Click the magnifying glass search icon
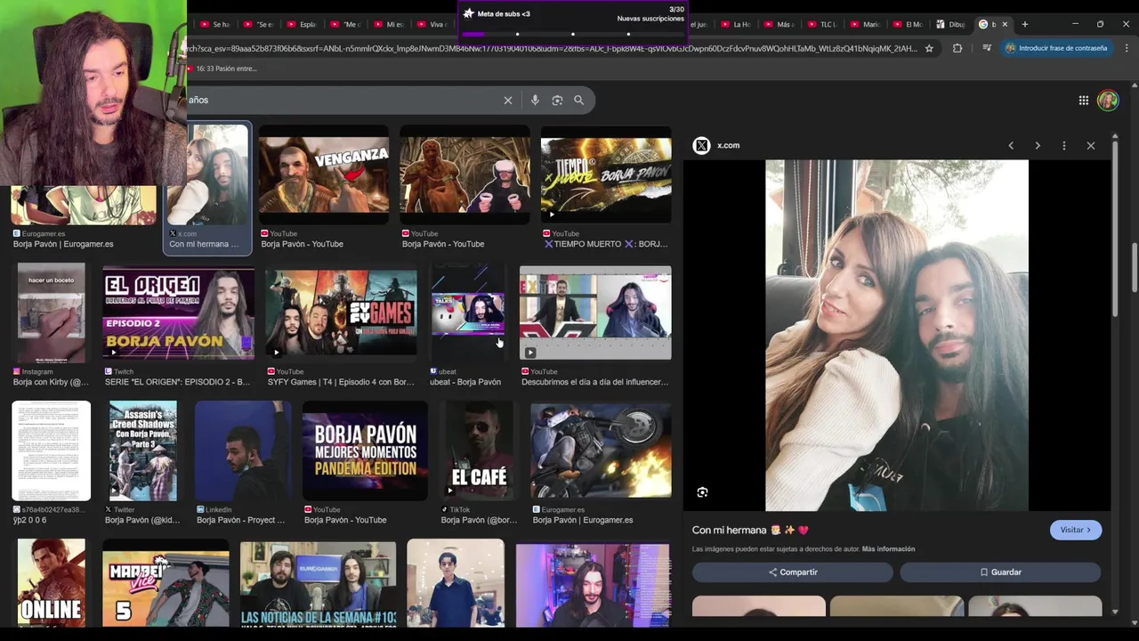 pos(579,101)
